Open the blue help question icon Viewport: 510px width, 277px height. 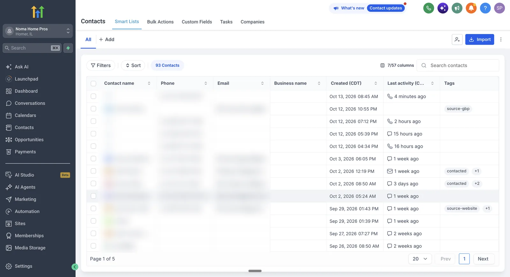[485, 8]
